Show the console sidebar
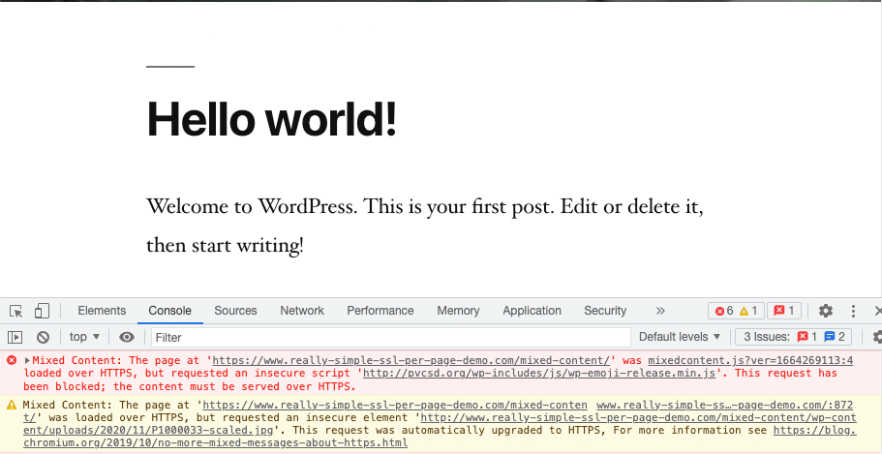 click(x=15, y=337)
